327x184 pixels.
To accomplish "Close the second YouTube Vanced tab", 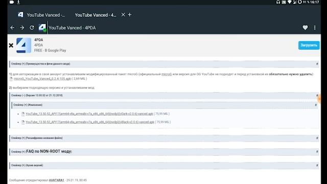I will pos(123,15).
